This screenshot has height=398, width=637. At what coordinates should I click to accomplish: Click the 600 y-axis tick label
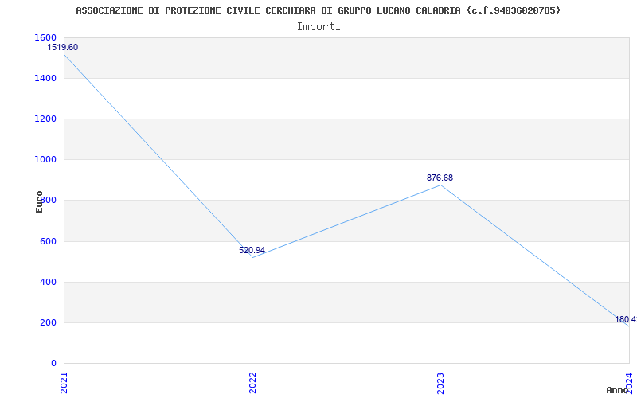pos(49,242)
